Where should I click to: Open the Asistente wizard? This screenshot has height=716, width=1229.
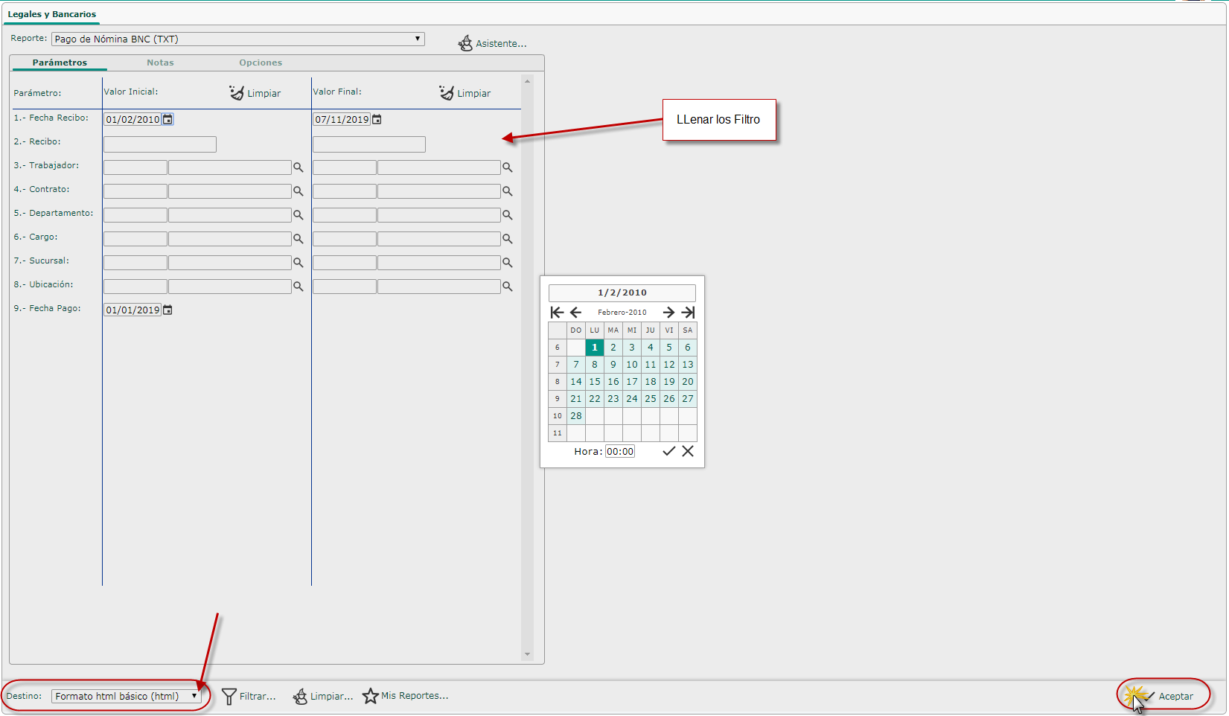(x=492, y=43)
